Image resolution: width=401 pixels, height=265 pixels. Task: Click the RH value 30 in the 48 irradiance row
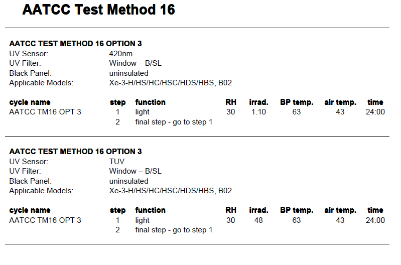point(230,220)
